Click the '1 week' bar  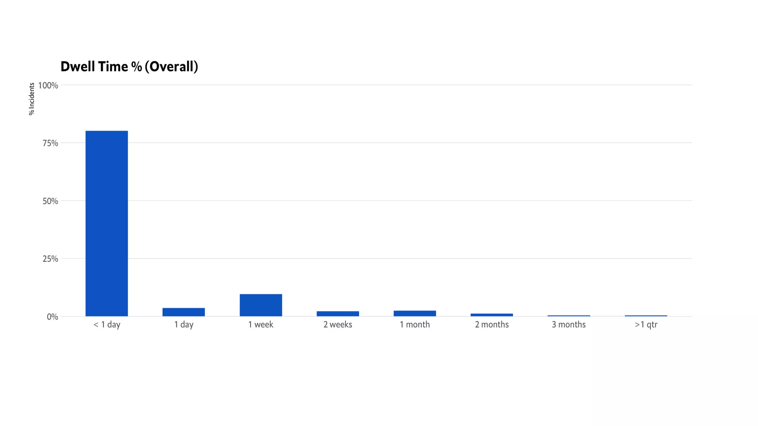(x=261, y=305)
